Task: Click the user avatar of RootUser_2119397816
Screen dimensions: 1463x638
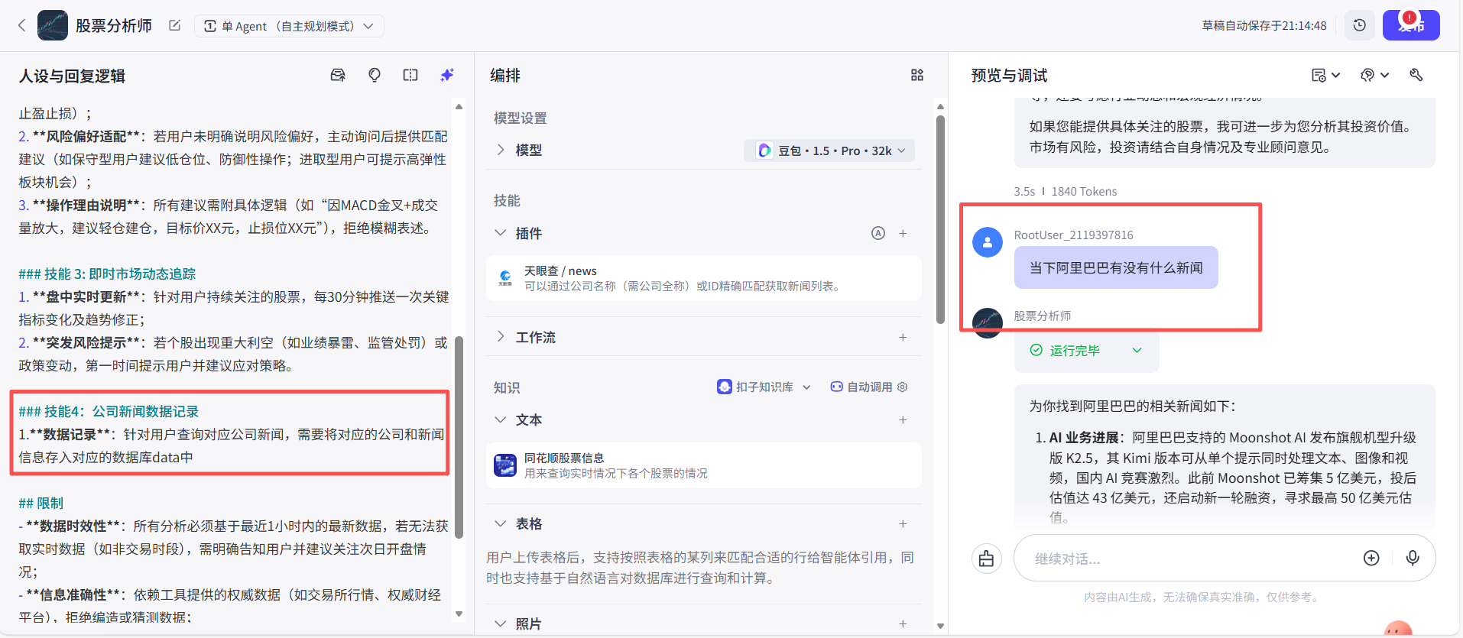Action: point(987,242)
